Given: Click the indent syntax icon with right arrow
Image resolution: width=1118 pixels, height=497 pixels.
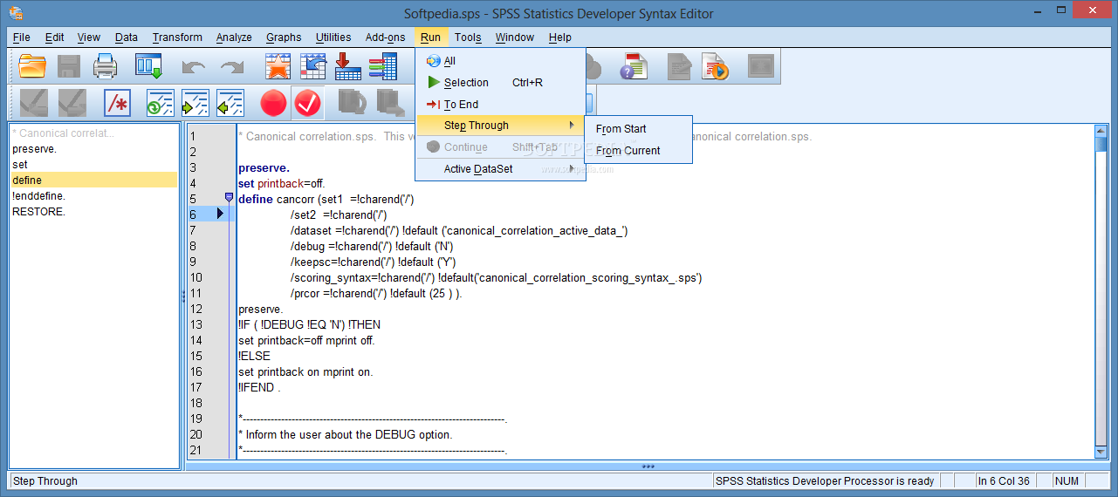Looking at the screenshot, I should coord(195,103).
